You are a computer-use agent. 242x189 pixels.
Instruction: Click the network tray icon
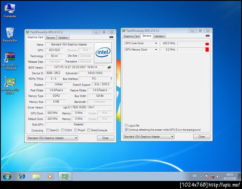tap(213, 177)
